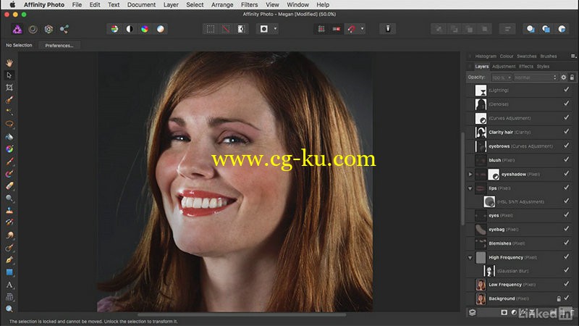The height and width of the screenshot is (326, 579).
Task: Hide the Low Frequency layer
Action: 567,284
